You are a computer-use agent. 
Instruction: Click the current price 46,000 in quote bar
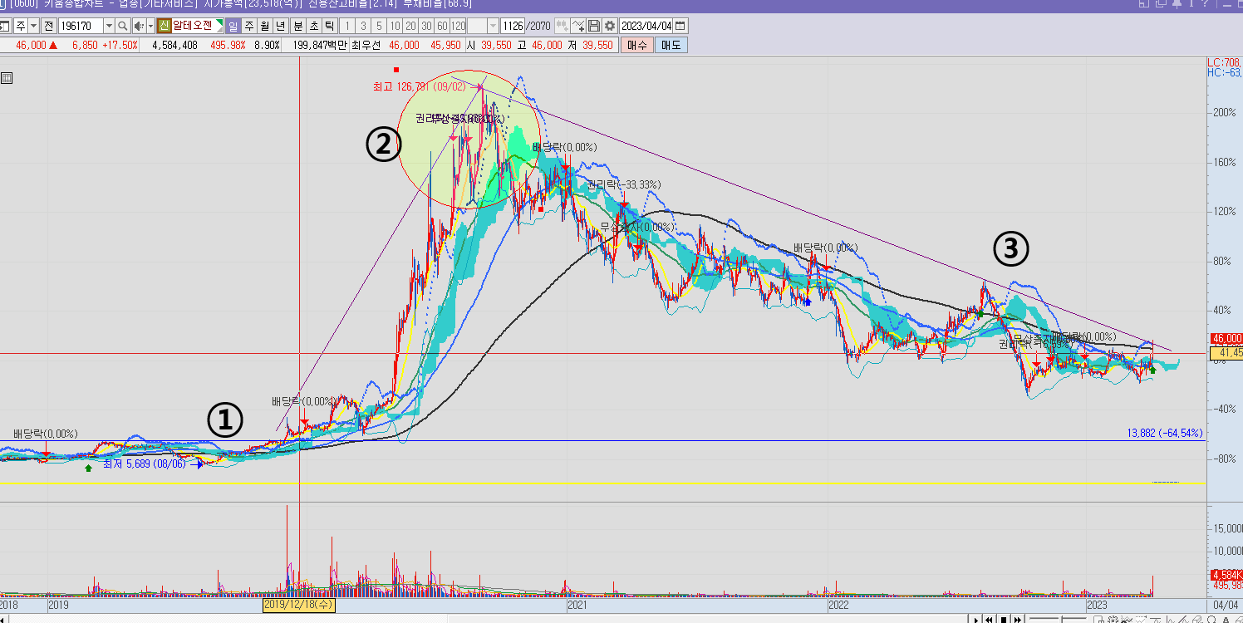(x=30, y=45)
